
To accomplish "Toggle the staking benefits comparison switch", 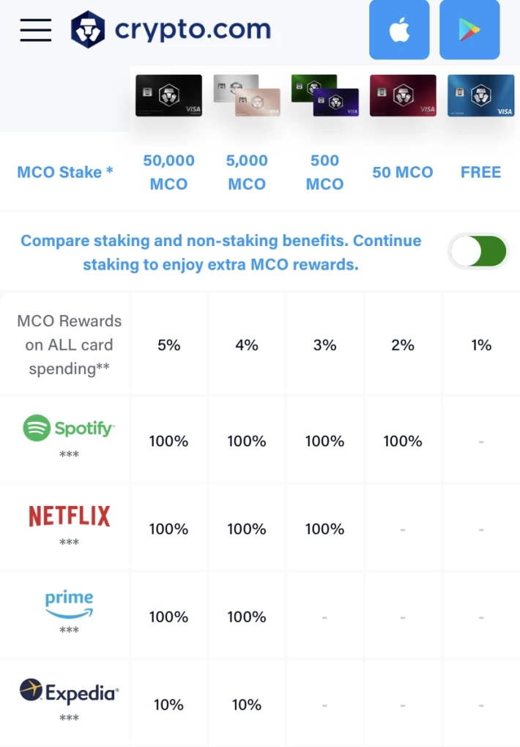I will [478, 251].
